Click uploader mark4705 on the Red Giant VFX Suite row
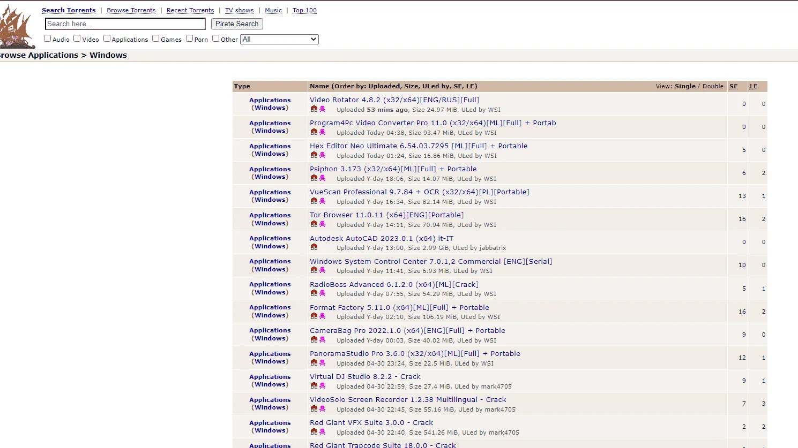Image resolution: width=798 pixels, height=448 pixels. [x=504, y=432]
